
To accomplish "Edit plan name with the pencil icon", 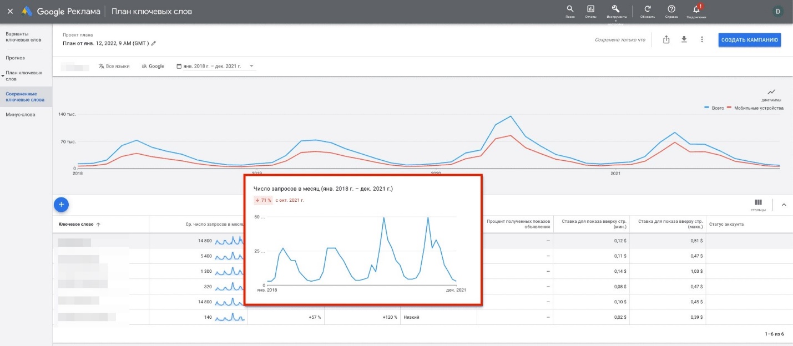I will pyautogui.click(x=154, y=43).
